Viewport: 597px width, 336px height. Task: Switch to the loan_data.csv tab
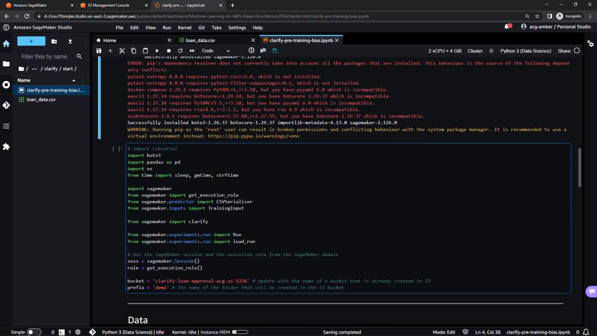point(200,40)
